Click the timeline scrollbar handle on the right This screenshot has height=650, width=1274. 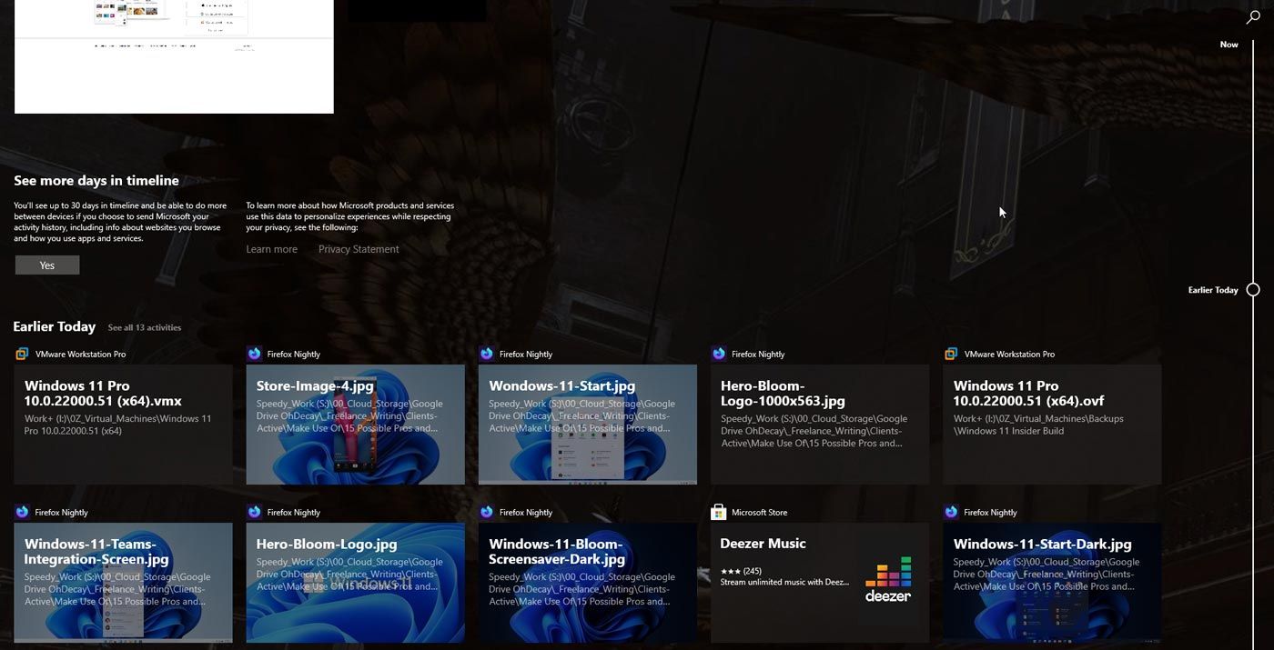[1254, 289]
